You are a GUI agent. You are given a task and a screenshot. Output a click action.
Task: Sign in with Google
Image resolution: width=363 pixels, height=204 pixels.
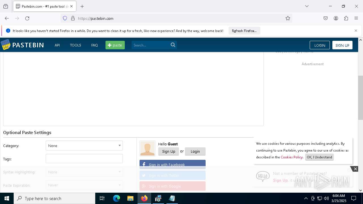[x=172, y=186]
